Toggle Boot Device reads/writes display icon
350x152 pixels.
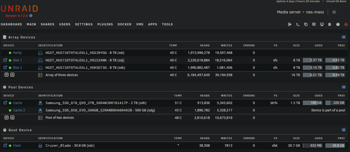click(x=344, y=130)
